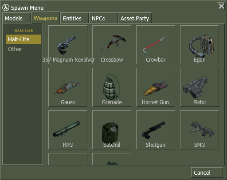
Task: Open the Asset.Party tab
Action: (x=135, y=18)
